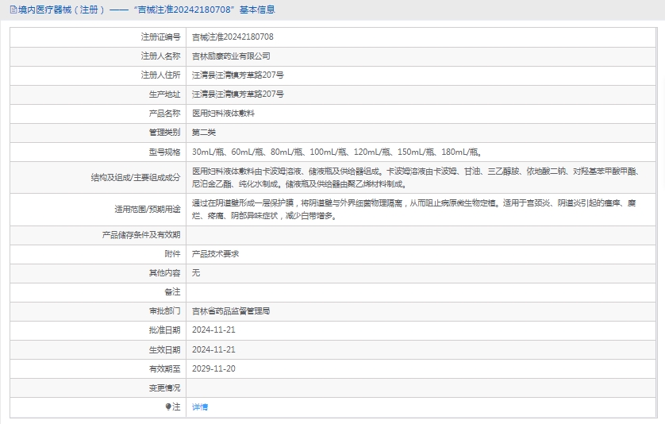Click the 生产地址 address value
The image size is (665, 424).
coord(238,94)
